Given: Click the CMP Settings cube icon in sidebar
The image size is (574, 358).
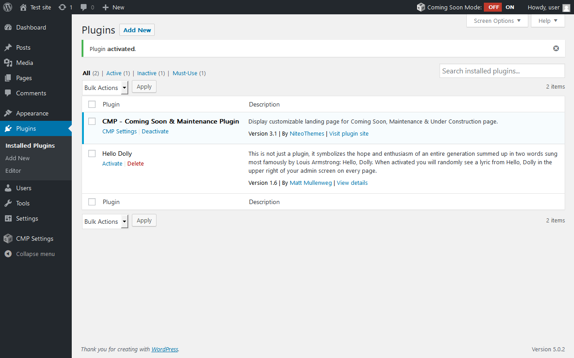Looking at the screenshot, I should [8, 239].
